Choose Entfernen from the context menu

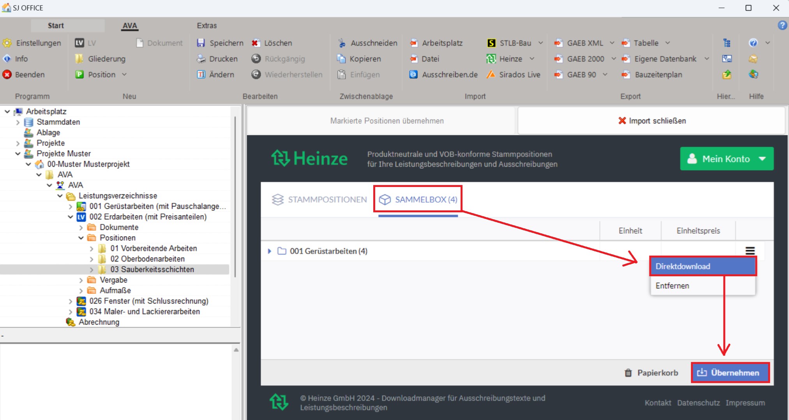[703, 286]
